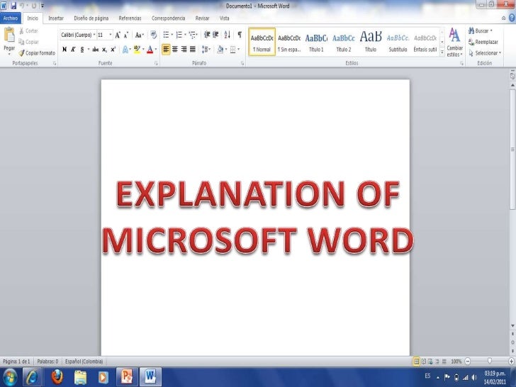Click the Cortar scissors button
This screenshot has width=516, height=387.
(x=28, y=31)
